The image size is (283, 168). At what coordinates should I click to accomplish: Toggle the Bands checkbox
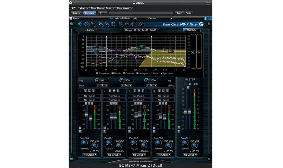point(113,74)
